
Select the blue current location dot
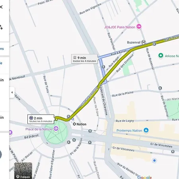[x=154, y=160]
